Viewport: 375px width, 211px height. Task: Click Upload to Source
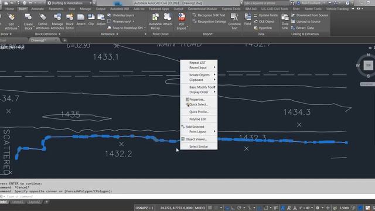coord(306,22)
